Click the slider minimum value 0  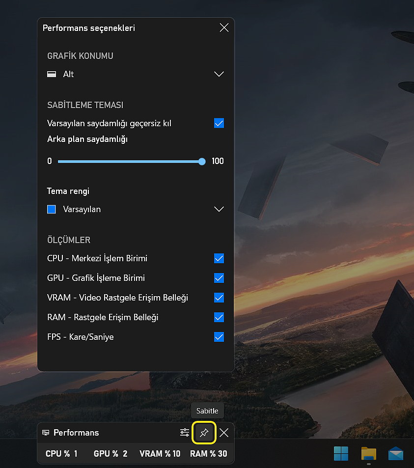click(x=50, y=161)
